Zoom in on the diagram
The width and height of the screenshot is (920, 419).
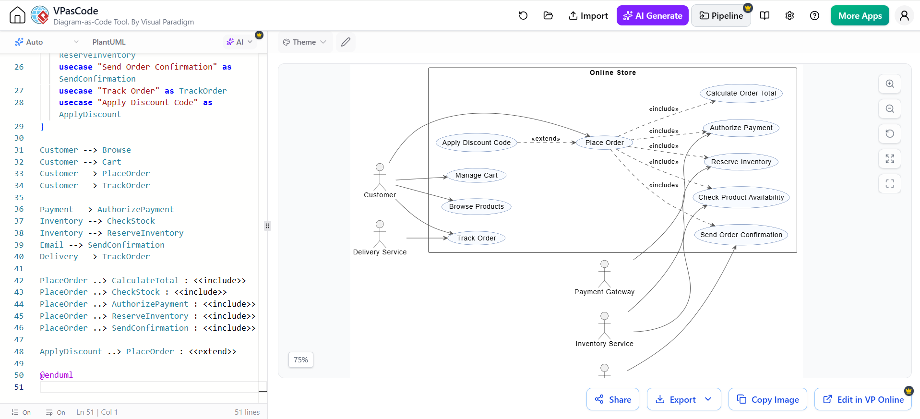890,84
